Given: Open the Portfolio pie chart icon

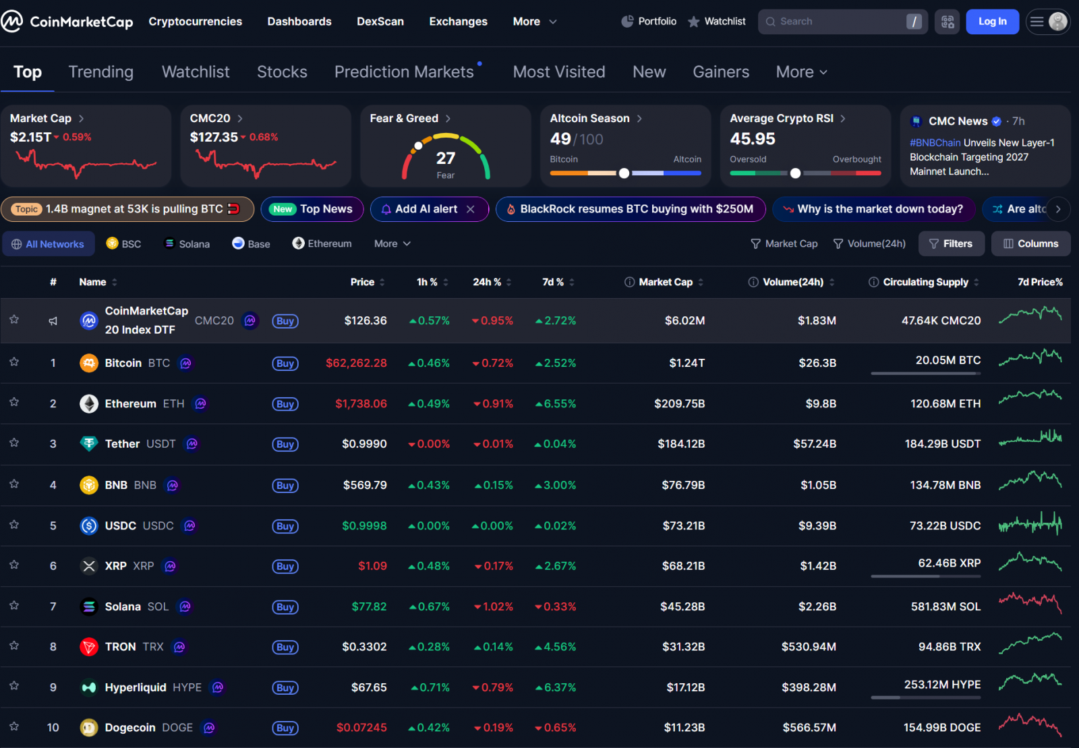Looking at the screenshot, I should coord(627,22).
